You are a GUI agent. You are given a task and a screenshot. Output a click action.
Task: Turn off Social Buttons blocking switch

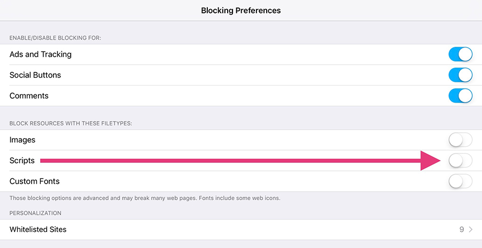click(x=460, y=75)
